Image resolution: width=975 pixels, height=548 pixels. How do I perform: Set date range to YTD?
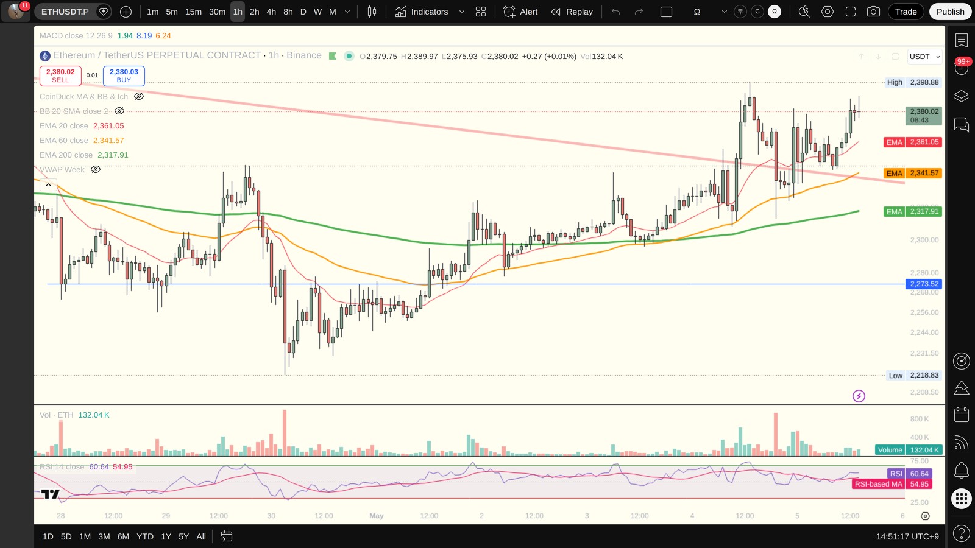coord(145,536)
